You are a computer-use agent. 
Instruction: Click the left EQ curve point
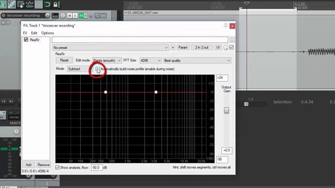click(x=106, y=92)
